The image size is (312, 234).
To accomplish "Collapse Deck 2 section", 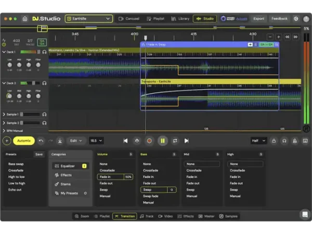I will pos(4,83).
